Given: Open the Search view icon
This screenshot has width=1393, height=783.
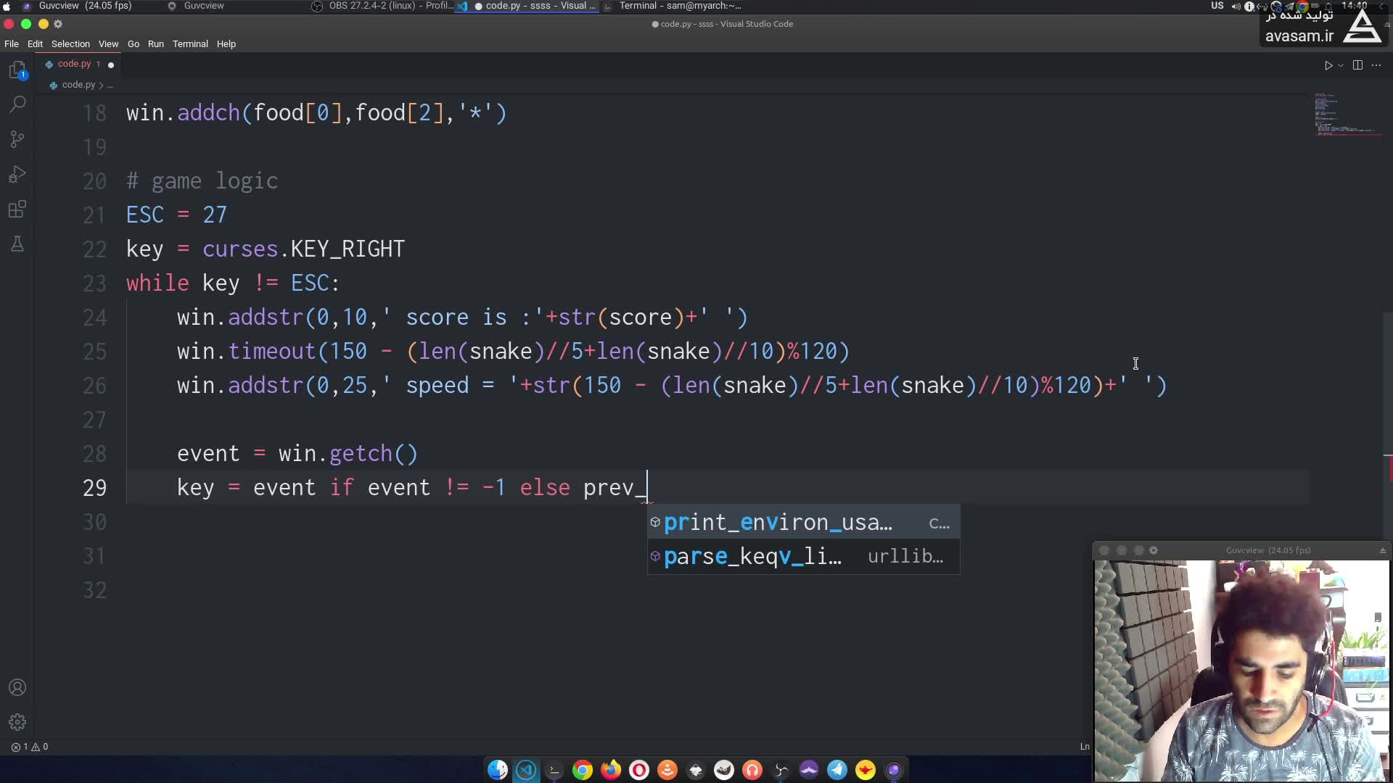Looking at the screenshot, I should click(17, 104).
